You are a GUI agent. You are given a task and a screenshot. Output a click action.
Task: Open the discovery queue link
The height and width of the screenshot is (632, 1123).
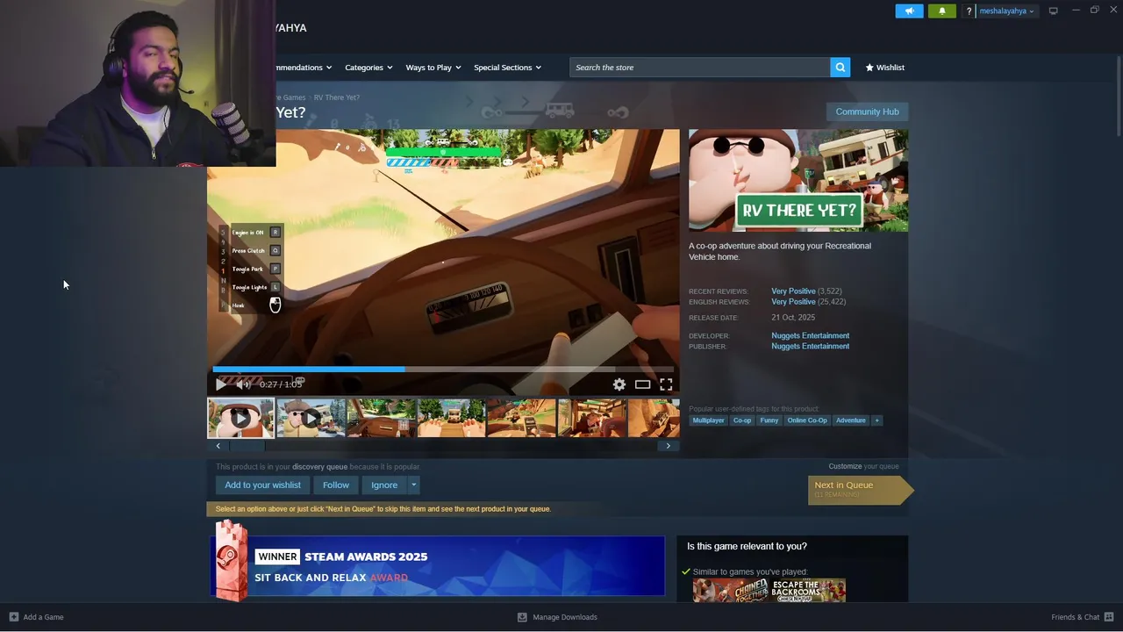click(x=319, y=467)
